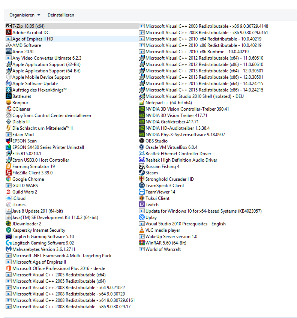Click 'Microsoft Visual Studio 2010 Shell (Isolated)'
Image resolution: width=297 pixels, height=318 pixels.
click(x=191, y=96)
